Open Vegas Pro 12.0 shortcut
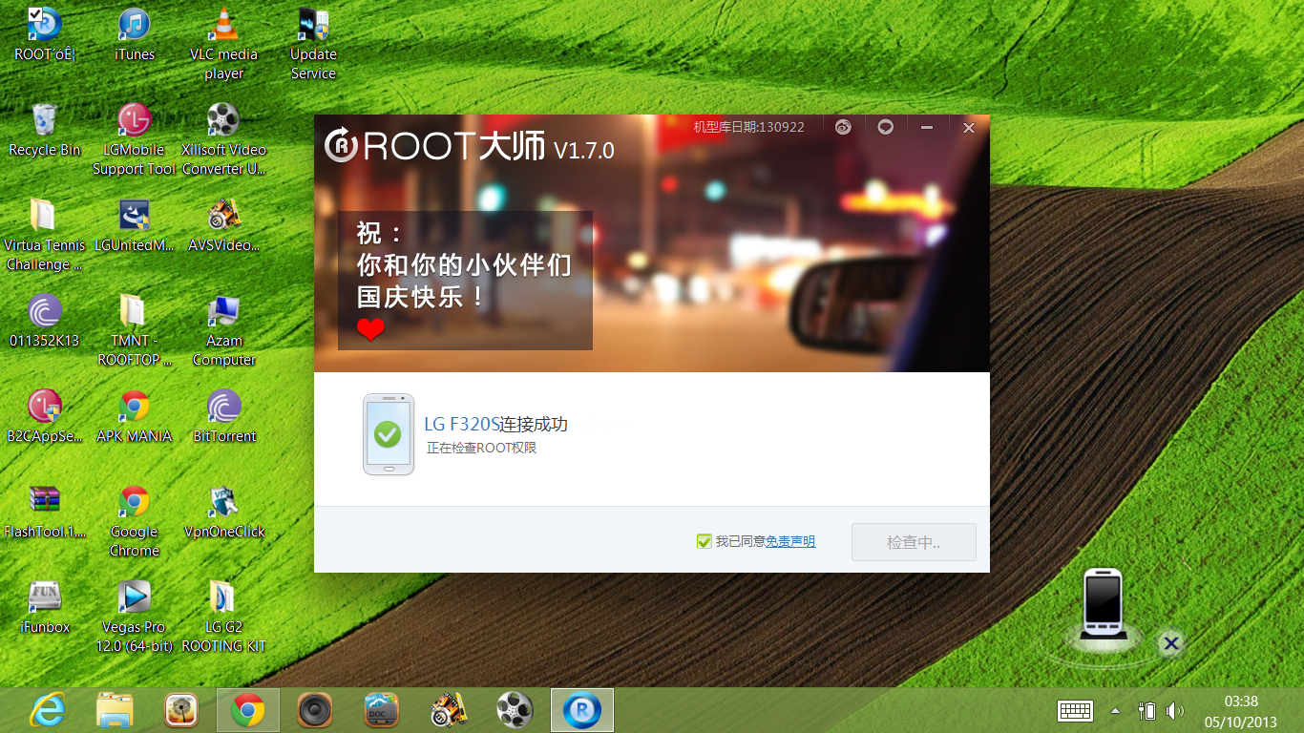 134,616
